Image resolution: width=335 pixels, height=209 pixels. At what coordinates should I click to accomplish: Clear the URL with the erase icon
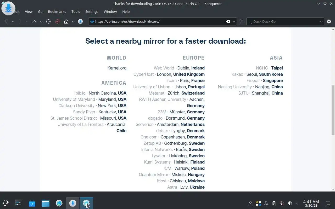pos(228,21)
